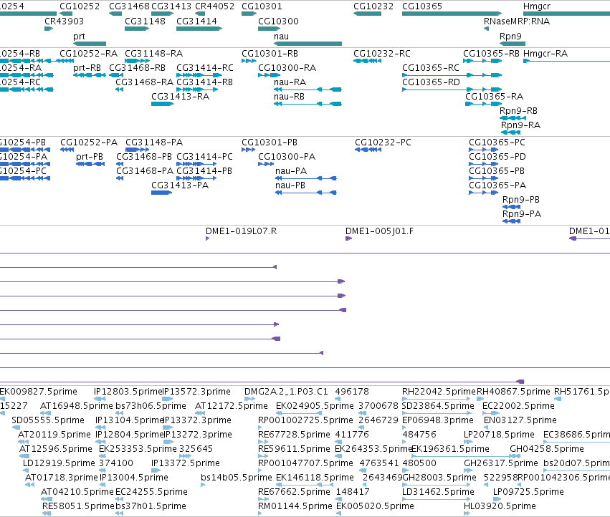
Task: Select transcript CG10232-RC
Action: pyautogui.click(x=367, y=61)
